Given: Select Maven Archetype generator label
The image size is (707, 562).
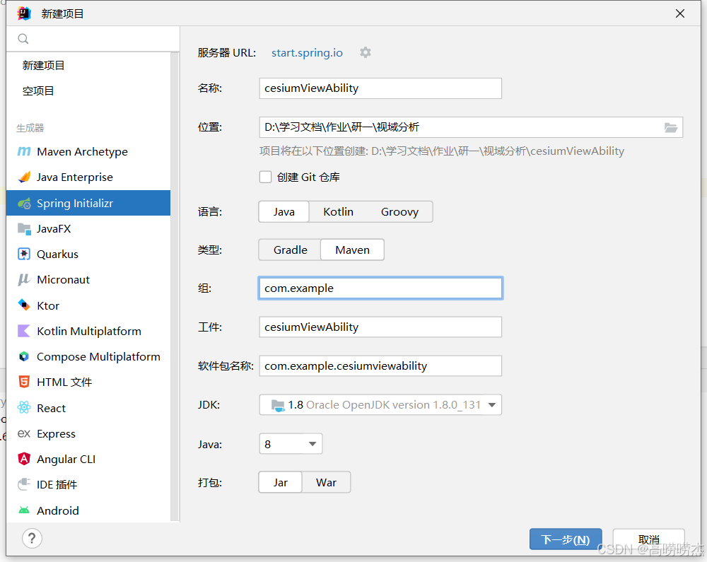Looking at the screenshot, I should pos(82,152).
